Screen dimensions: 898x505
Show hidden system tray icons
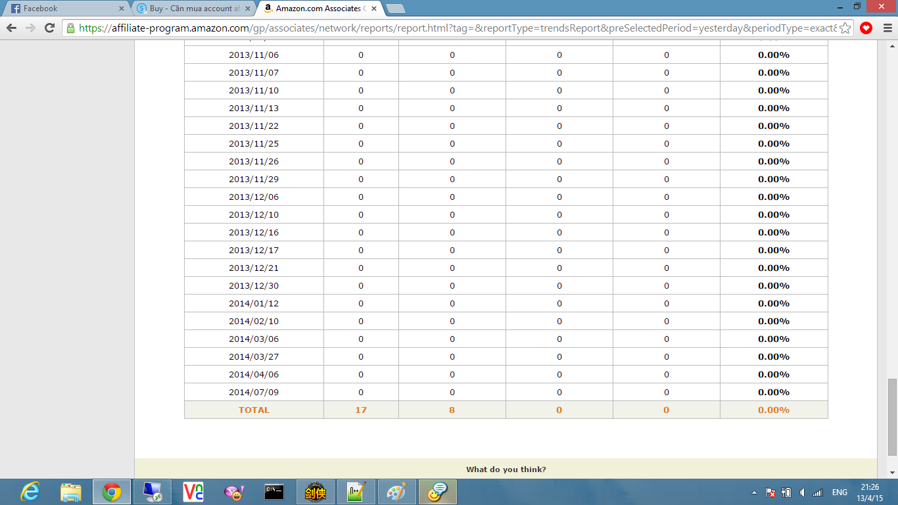tap(754, 493)
